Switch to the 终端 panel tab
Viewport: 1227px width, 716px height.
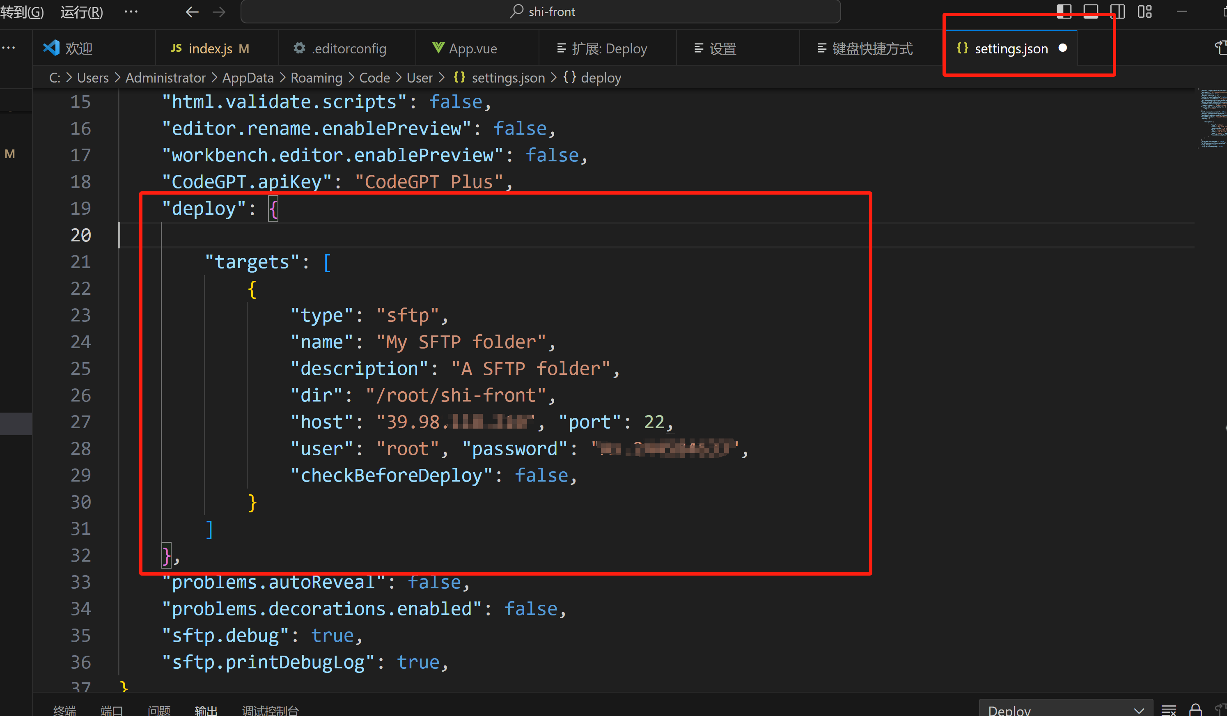coord(65,710)
